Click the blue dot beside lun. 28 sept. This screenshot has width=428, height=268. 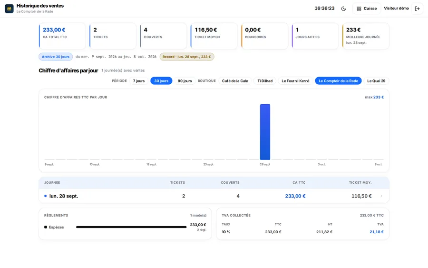[x=46, y=196]
